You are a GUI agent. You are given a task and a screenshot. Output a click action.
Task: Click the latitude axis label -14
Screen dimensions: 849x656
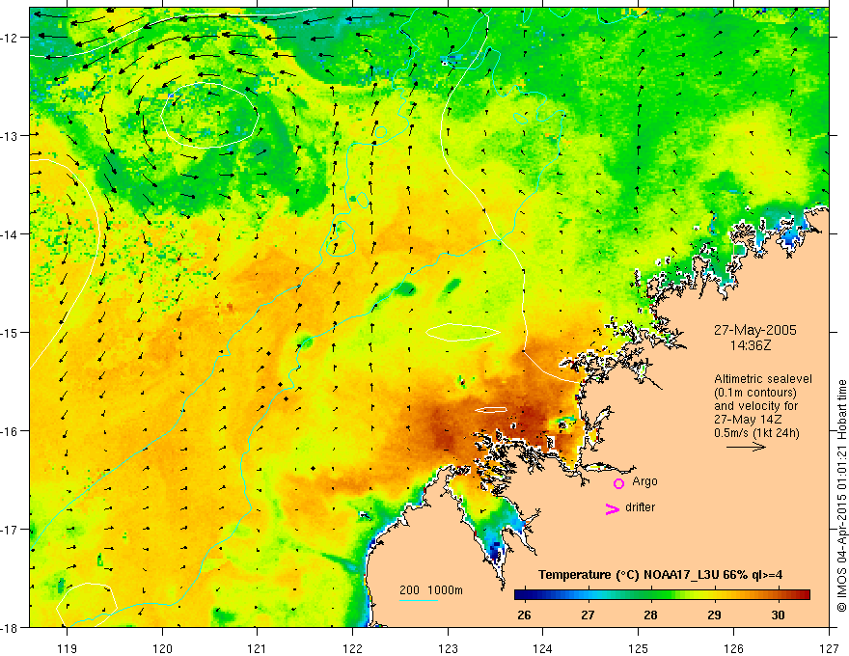coord(11,234)
